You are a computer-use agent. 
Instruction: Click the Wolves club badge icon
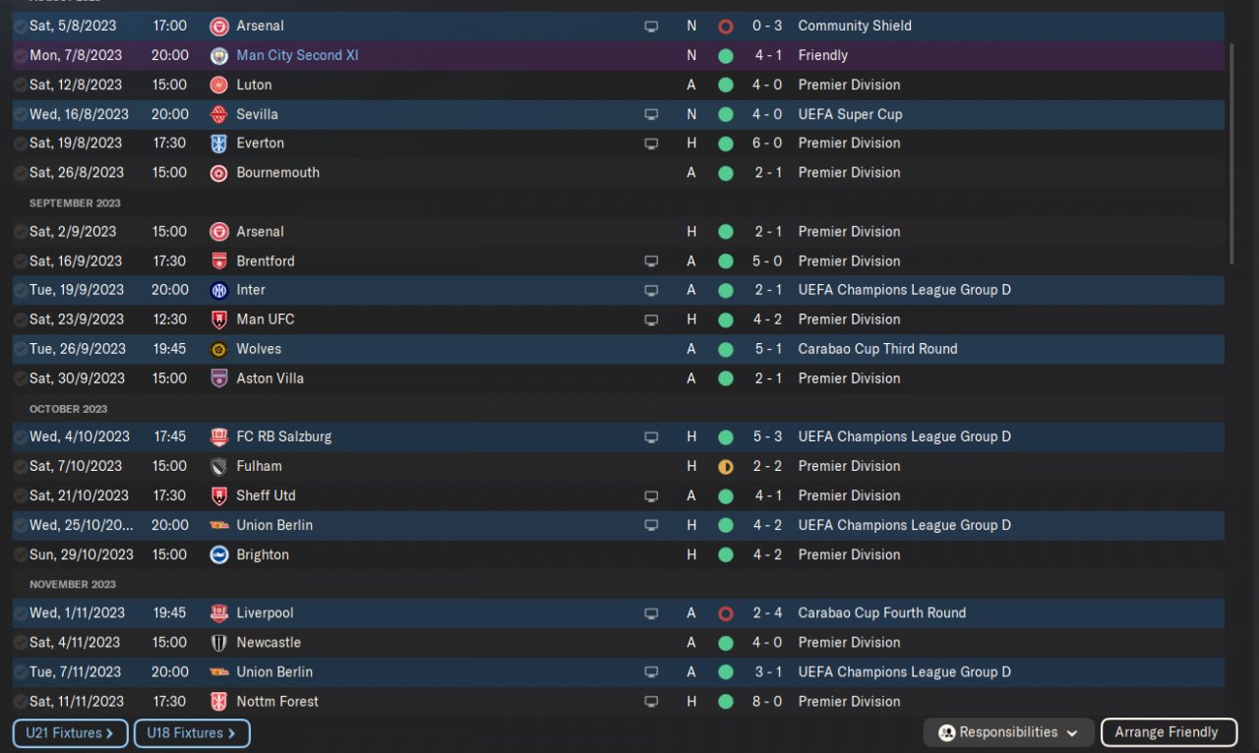pos(218,349)
